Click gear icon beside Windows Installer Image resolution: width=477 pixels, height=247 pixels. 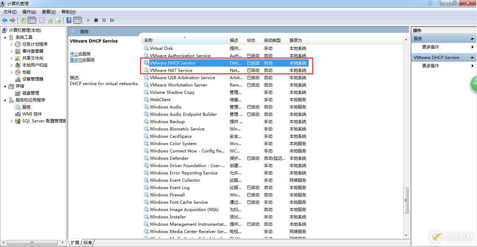[146, 217]
